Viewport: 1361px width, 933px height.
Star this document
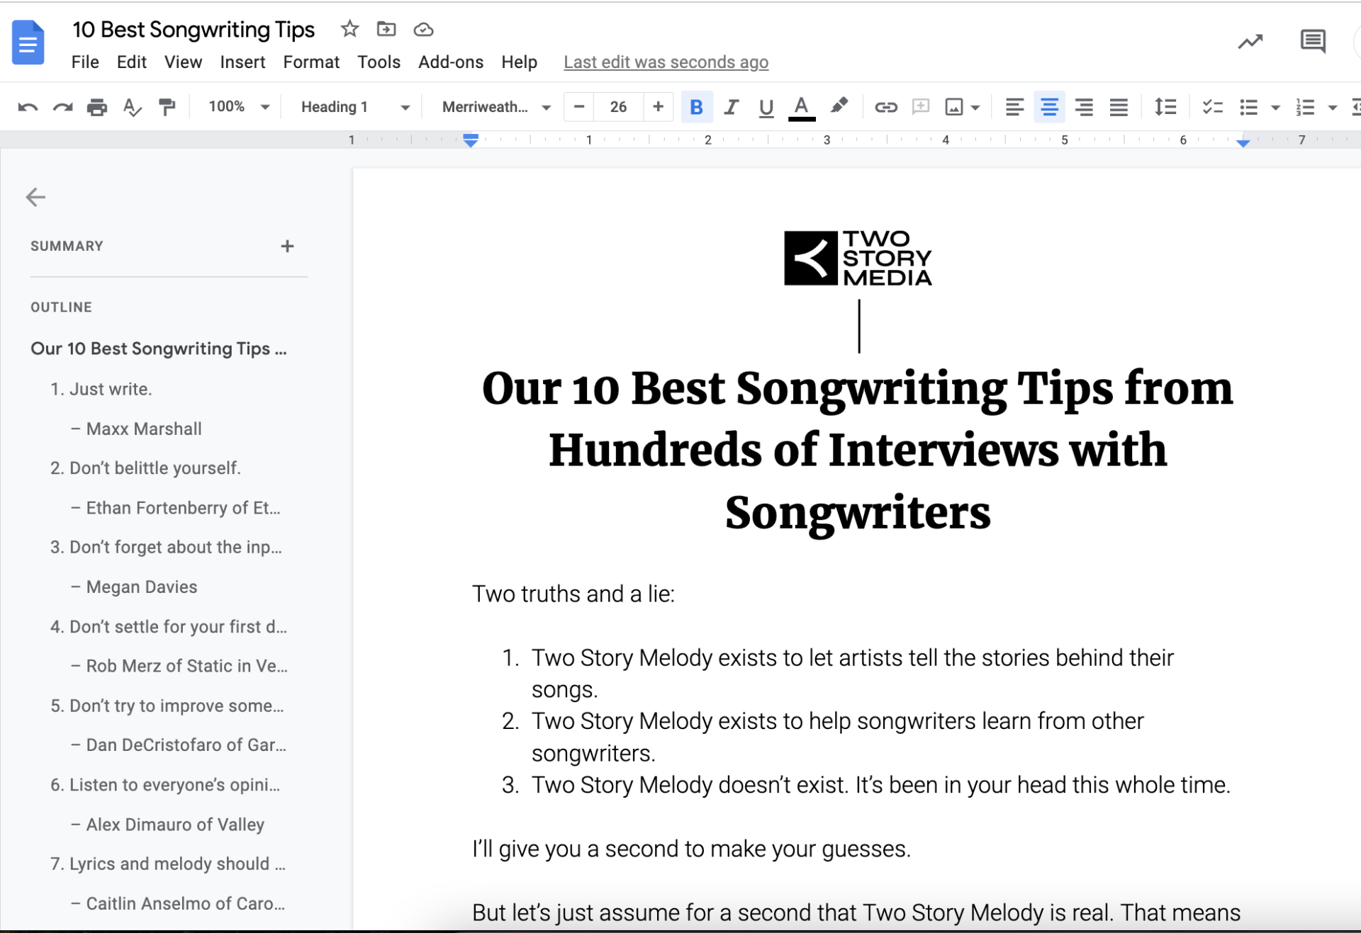(349, 29)
